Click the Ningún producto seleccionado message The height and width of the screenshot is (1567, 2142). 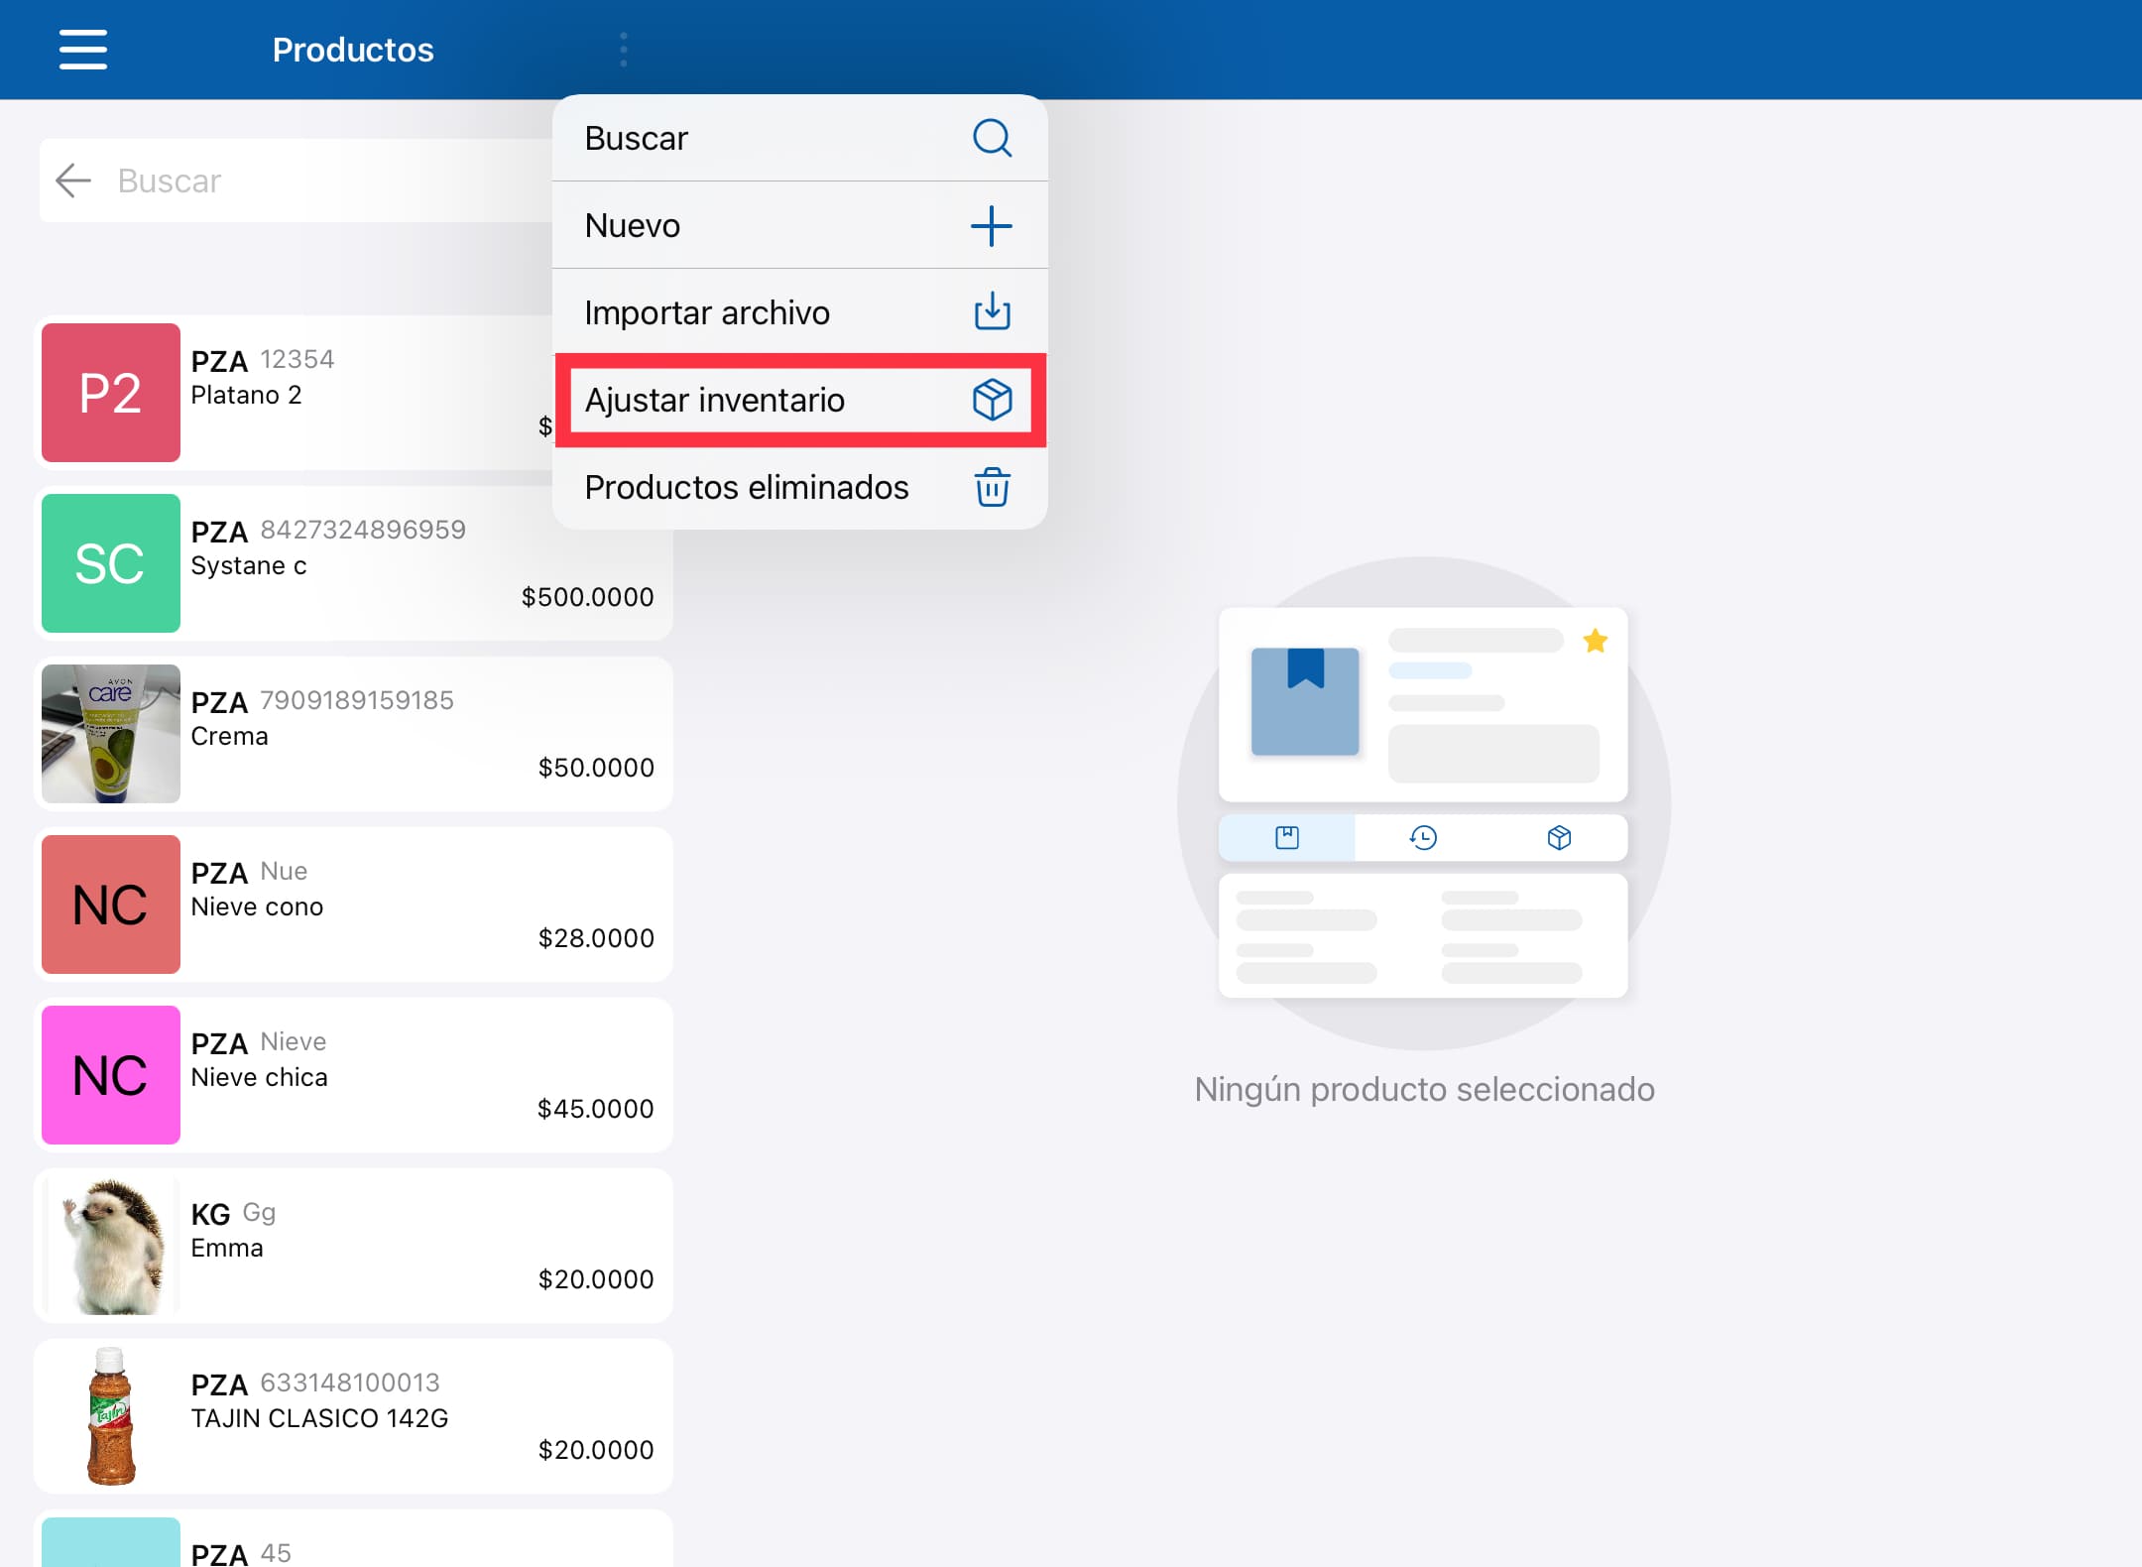click(x=1424, y=1089)
